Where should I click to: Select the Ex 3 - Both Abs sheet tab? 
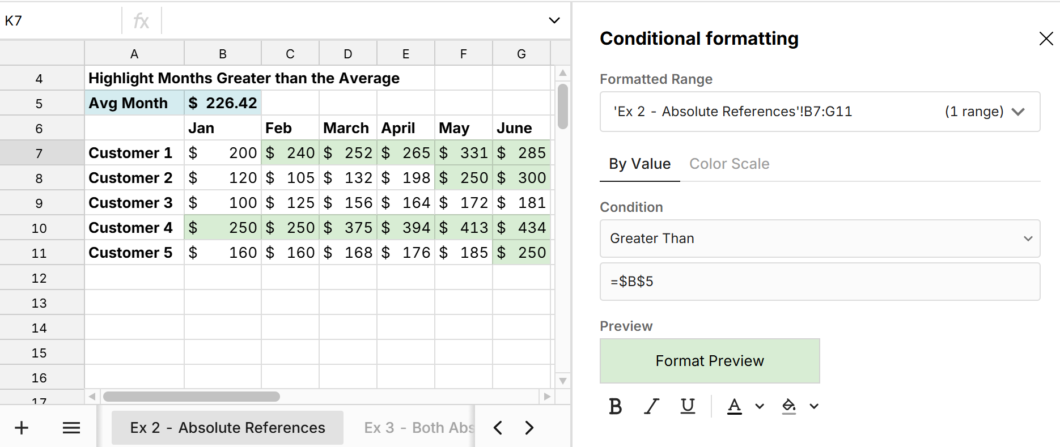pyautogui.click(x=418, y=428)
